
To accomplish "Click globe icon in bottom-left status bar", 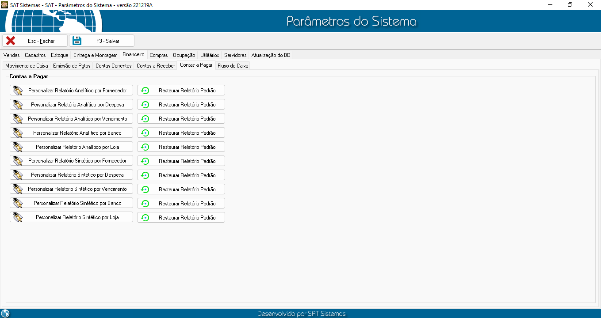I will click(5, 314).
